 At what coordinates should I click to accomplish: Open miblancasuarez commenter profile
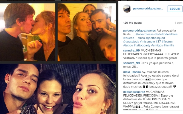(134, 92)
